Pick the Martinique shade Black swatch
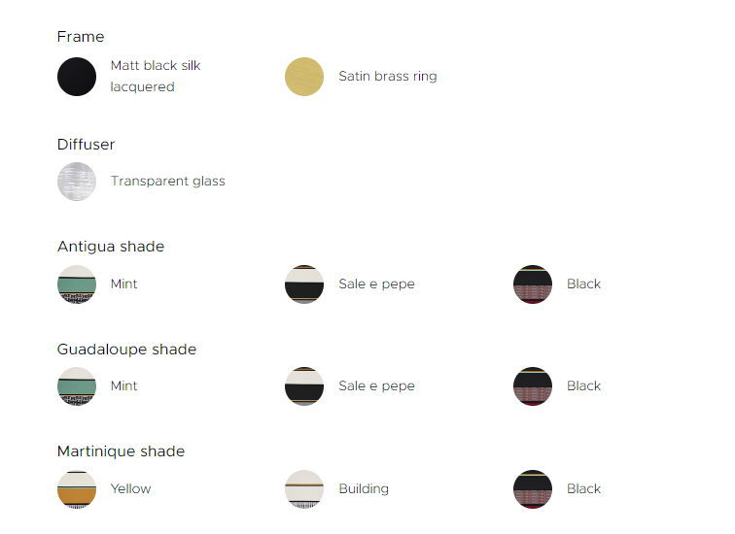 tap(533, 489)
